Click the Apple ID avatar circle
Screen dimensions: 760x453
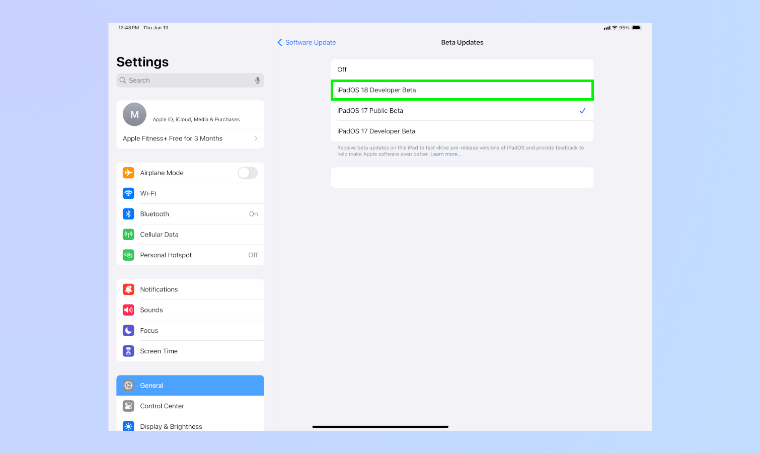click(x=134, y=114)
